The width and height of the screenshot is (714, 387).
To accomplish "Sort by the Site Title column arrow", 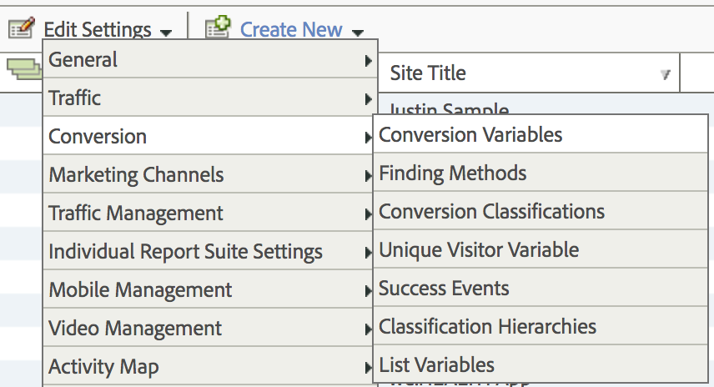I will pyautogui.click(x=665, y=74).
